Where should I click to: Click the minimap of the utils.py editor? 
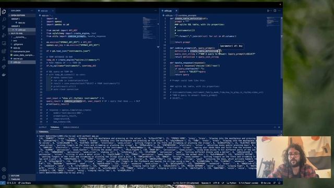[273, 21]
